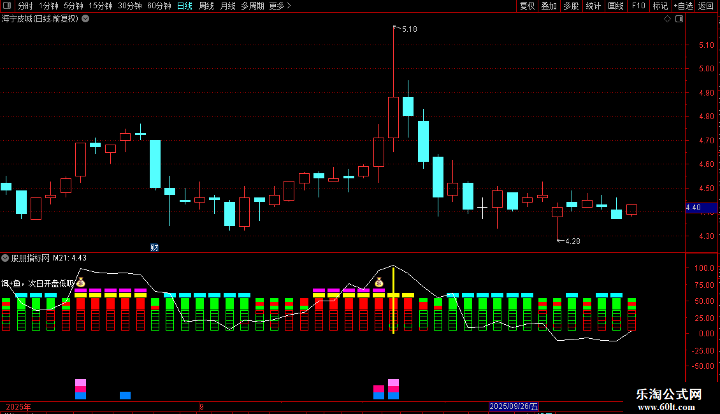Add stock to watchlist with +自选

coord(683,6)
